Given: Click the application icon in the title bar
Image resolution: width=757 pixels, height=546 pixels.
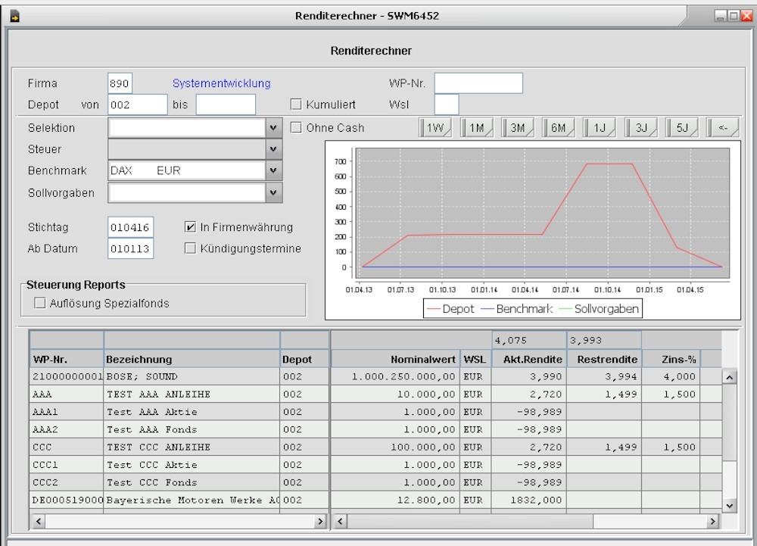Looking at the screenshot, I should (14, 15).
